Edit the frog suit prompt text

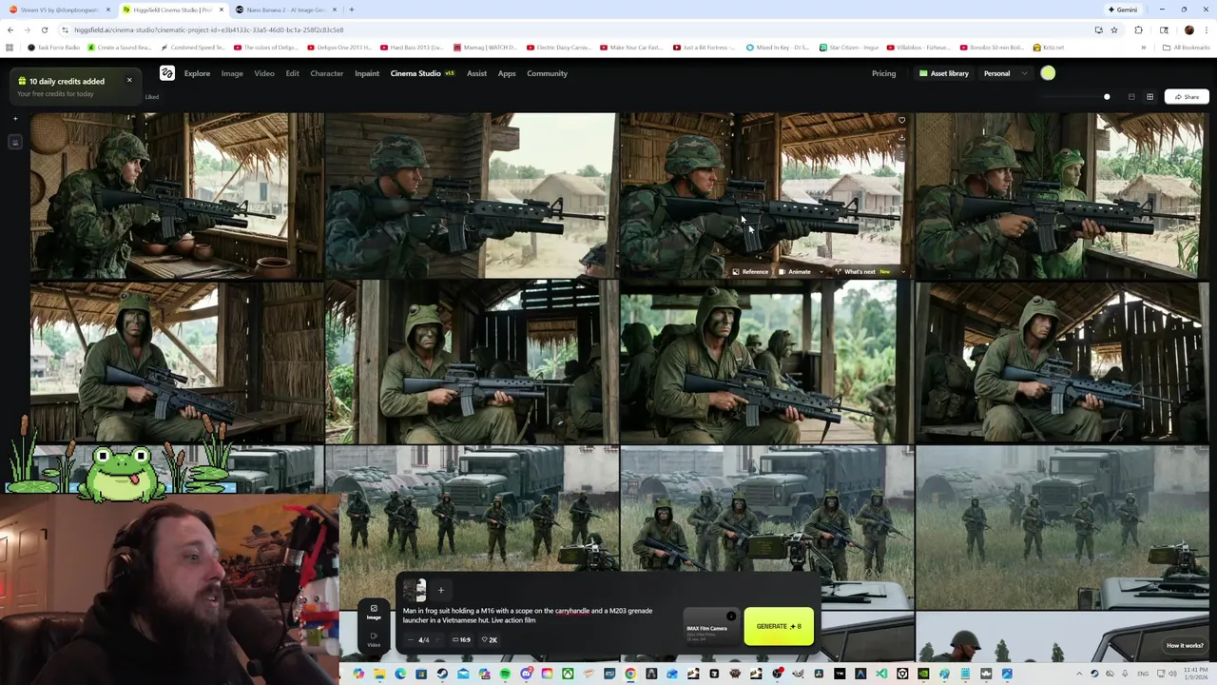coord(529,616)
